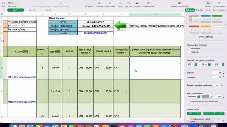Add a new sheet with plus icon

[x=4, y=10]
